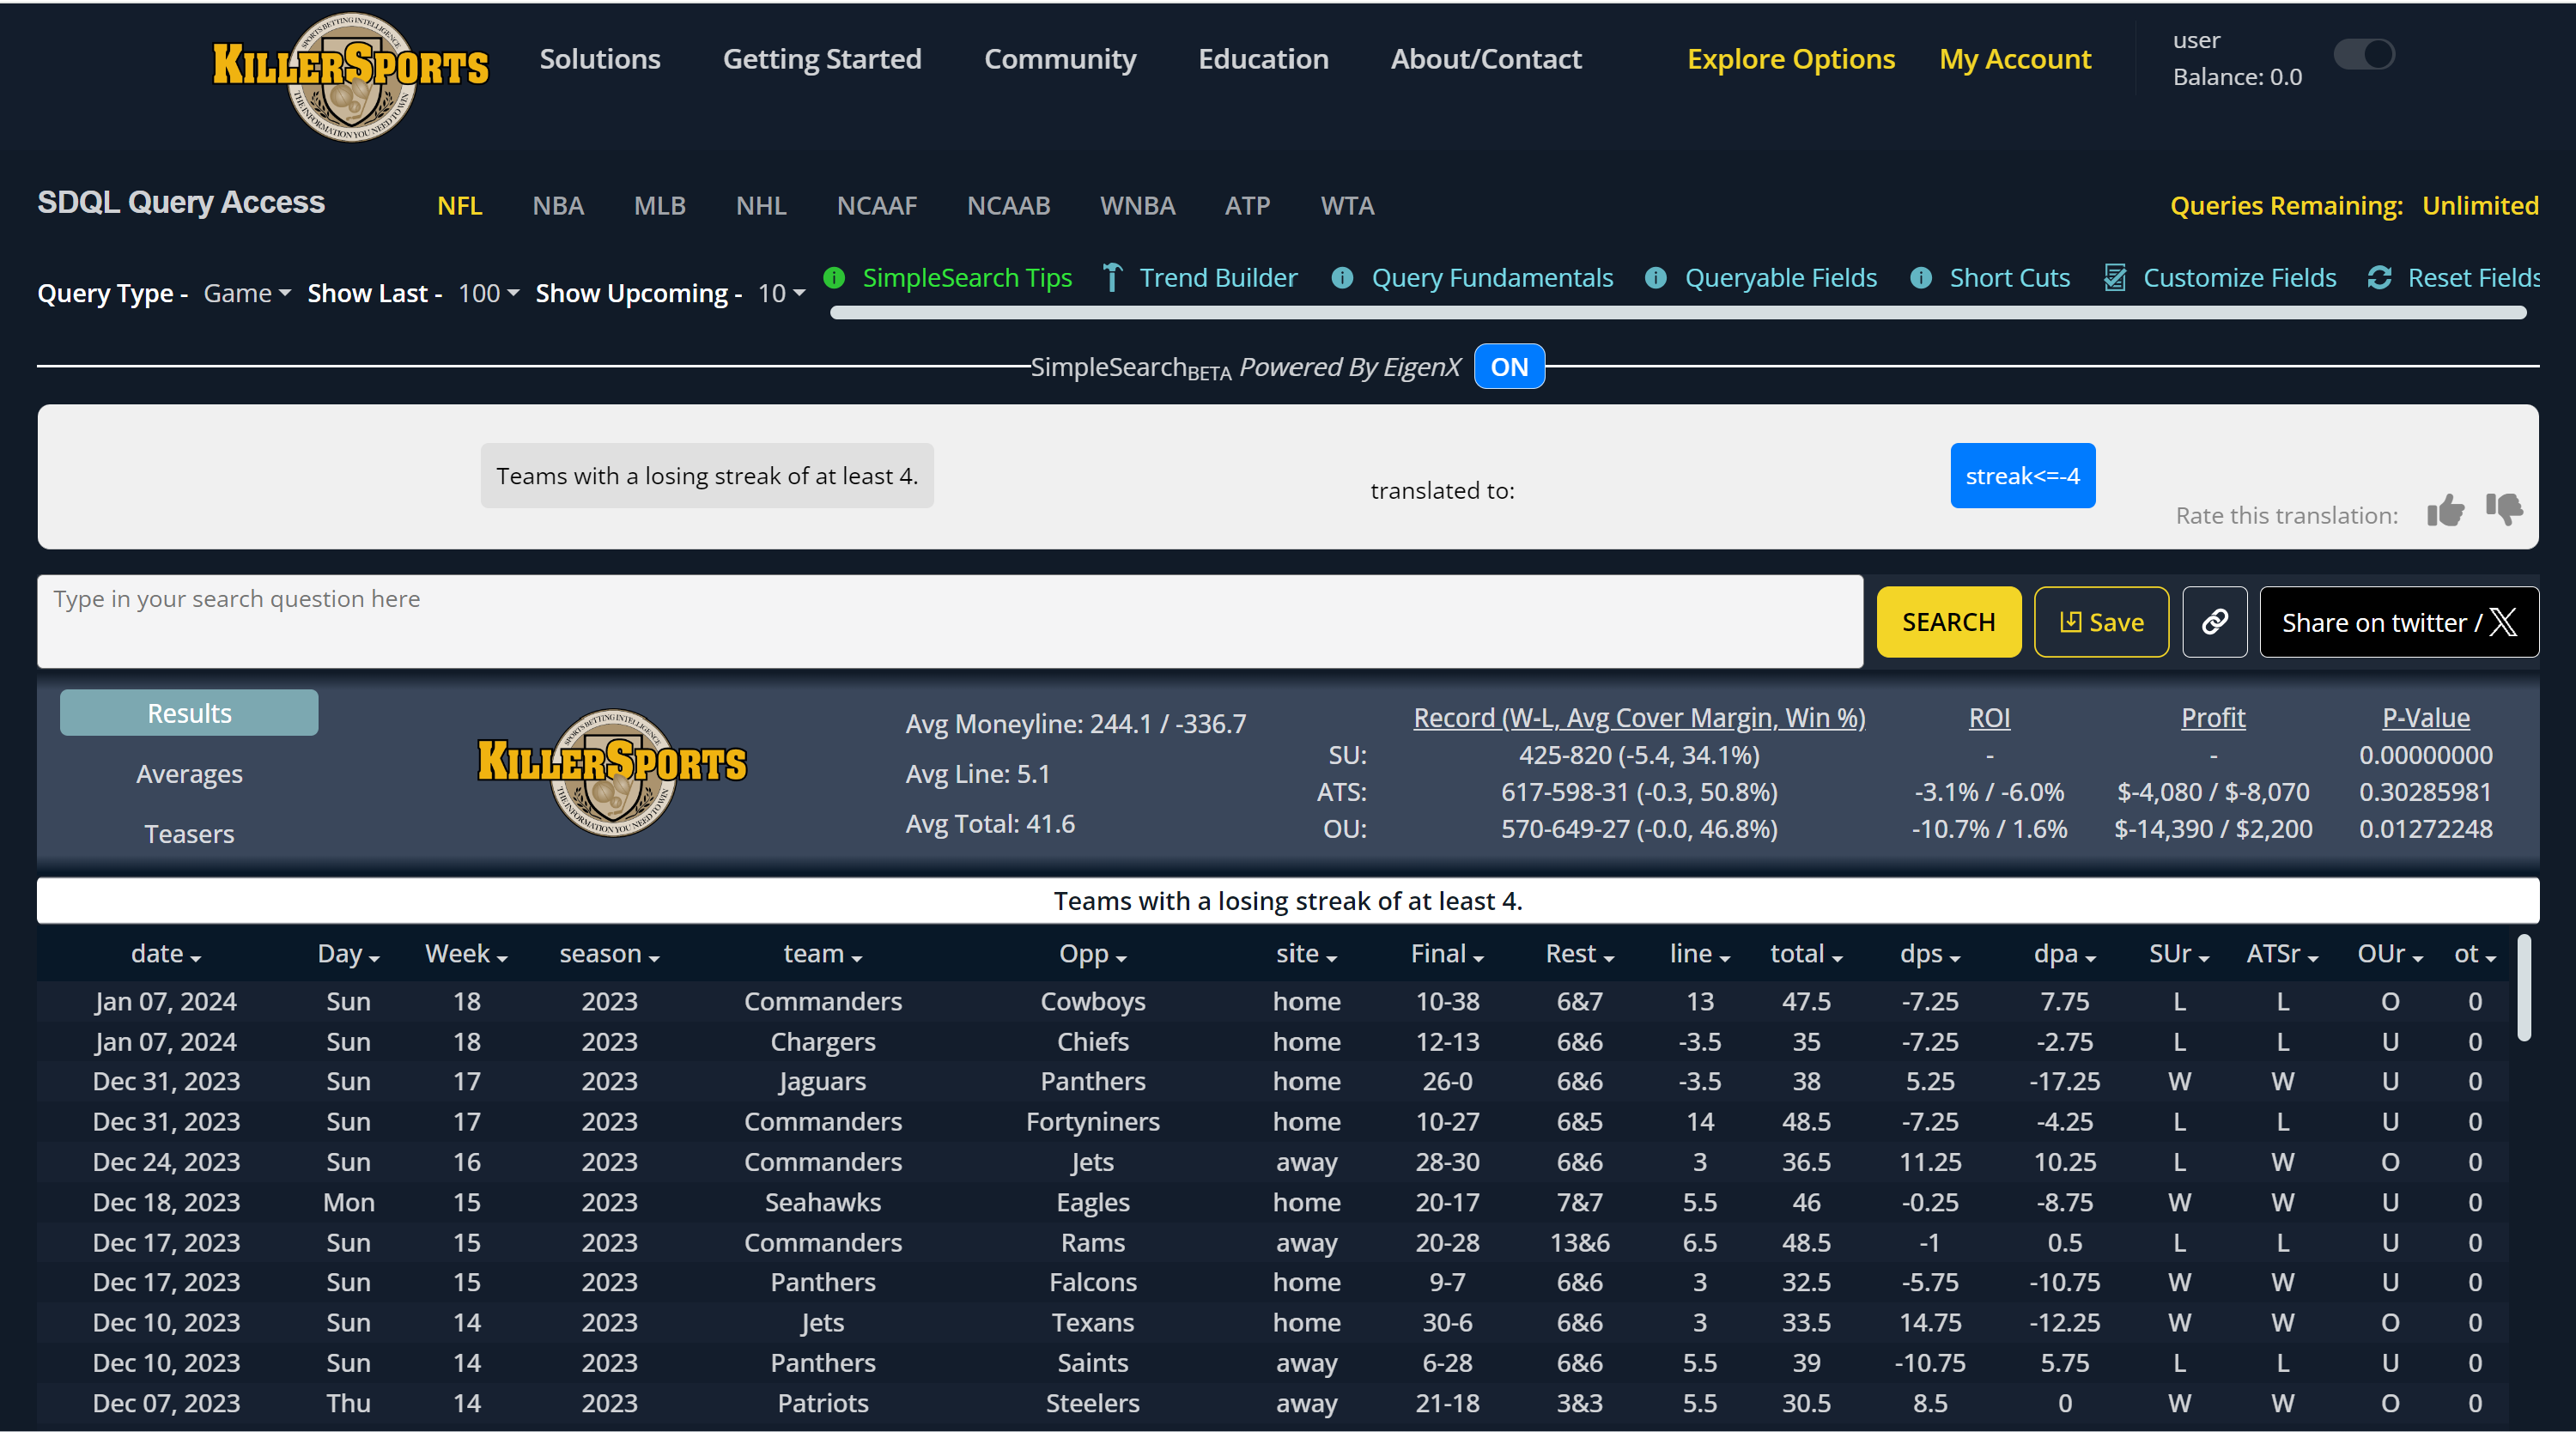The image size is (2576, 1432).
Task: Click the Save query button
Action: pyautogui.click(x=2101, y=622)
